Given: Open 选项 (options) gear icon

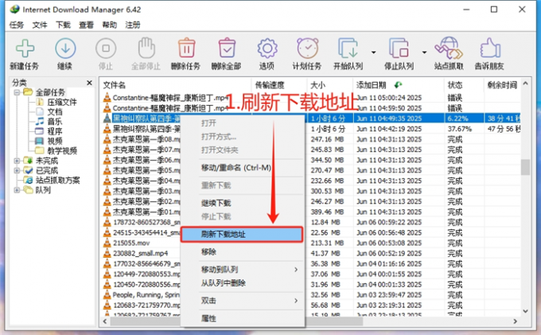Looking at the screenshot, I should click(x=267, y=49).
